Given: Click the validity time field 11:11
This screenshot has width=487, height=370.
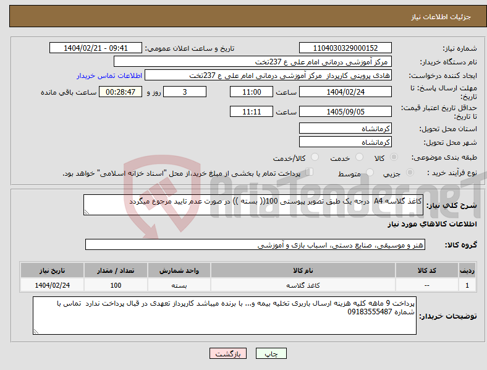Looking at the screenshot, I should pyautogui.click(x=252, y=111).
